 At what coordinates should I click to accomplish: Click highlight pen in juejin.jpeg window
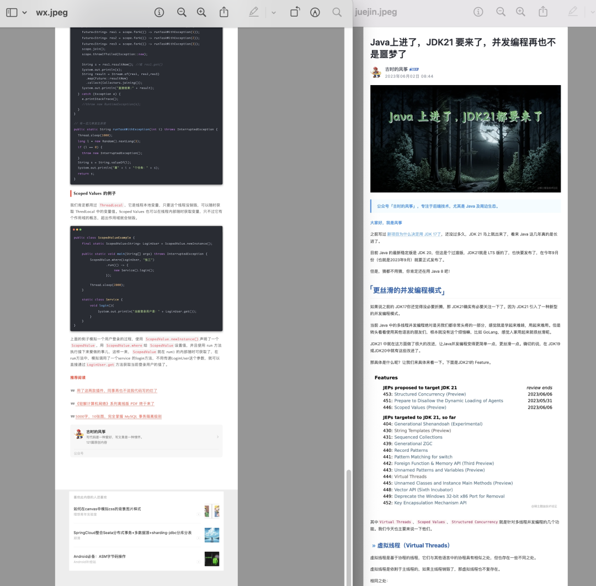pos(573,12)
